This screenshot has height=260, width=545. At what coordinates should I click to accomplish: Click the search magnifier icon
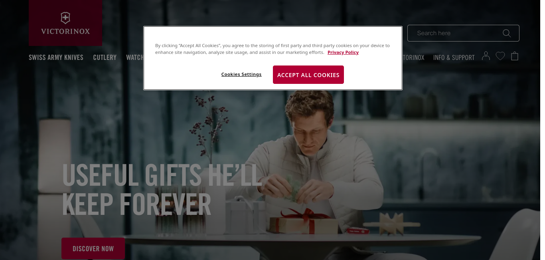tap(507, 33)
